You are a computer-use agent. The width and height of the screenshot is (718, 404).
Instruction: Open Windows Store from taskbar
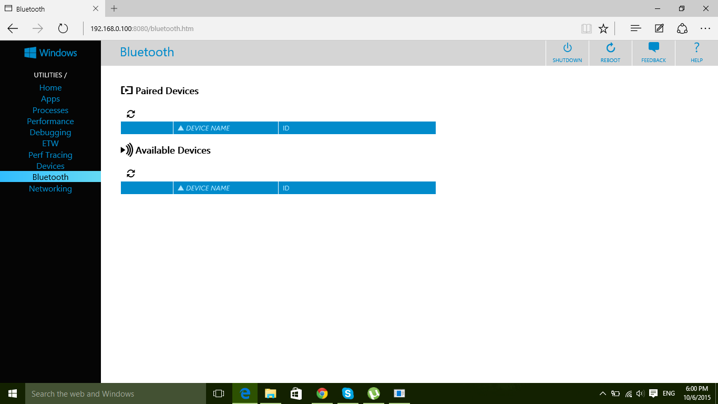(x=296, y=393)
